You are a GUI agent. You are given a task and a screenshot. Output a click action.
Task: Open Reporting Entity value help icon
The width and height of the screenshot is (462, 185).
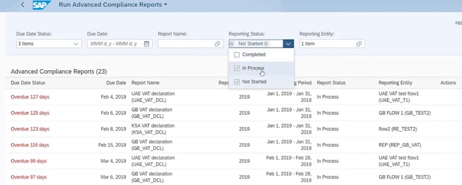coord(359,44)
